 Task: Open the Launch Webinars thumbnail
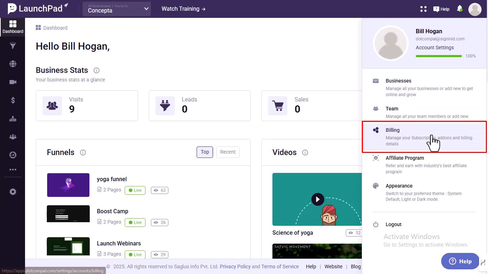point(68,246)
